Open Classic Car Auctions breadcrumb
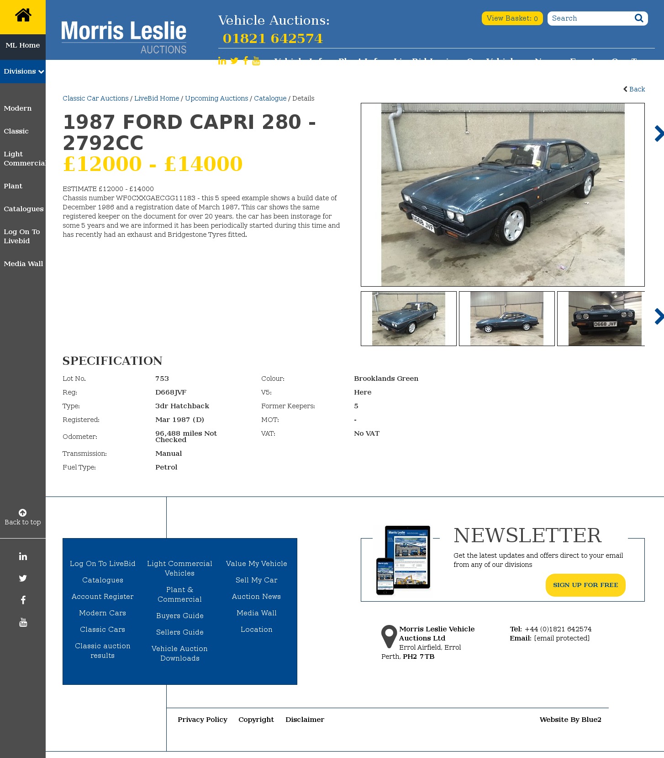The image size is (664, 758). click(x=95, y=98)
